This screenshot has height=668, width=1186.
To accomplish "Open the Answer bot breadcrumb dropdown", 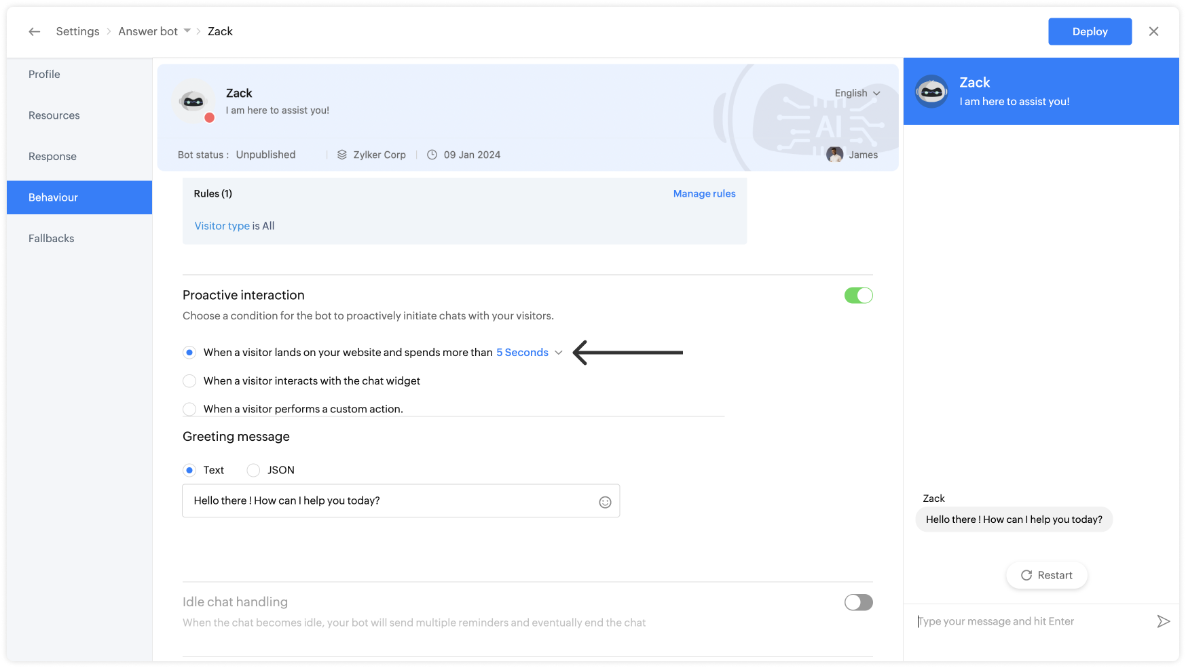I will click(x=187, y=31).
